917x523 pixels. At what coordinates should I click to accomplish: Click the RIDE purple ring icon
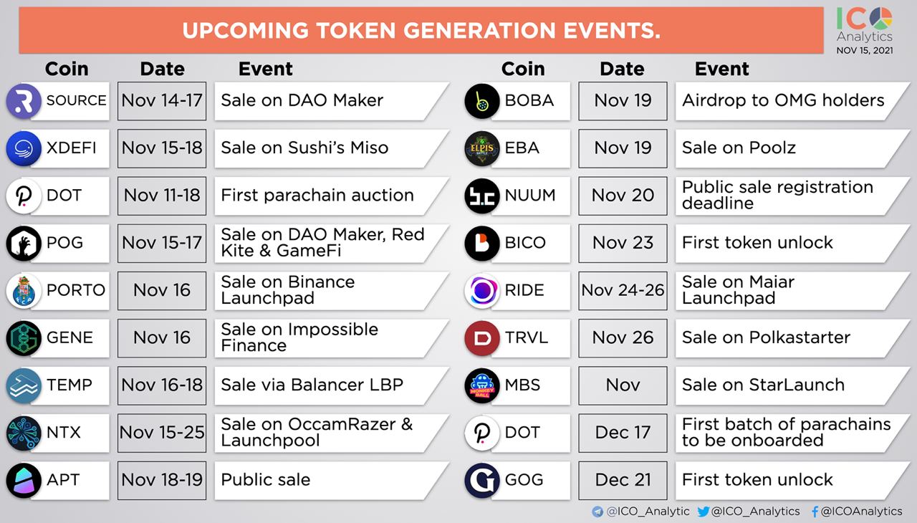click(x=482, y=290)
